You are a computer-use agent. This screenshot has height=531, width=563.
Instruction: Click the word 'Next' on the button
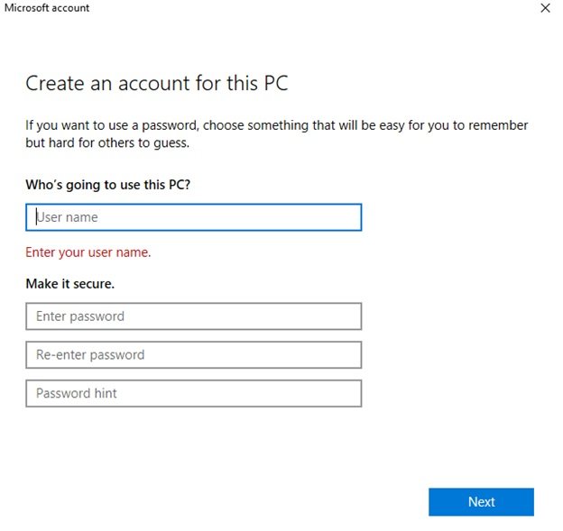(481, 501)
